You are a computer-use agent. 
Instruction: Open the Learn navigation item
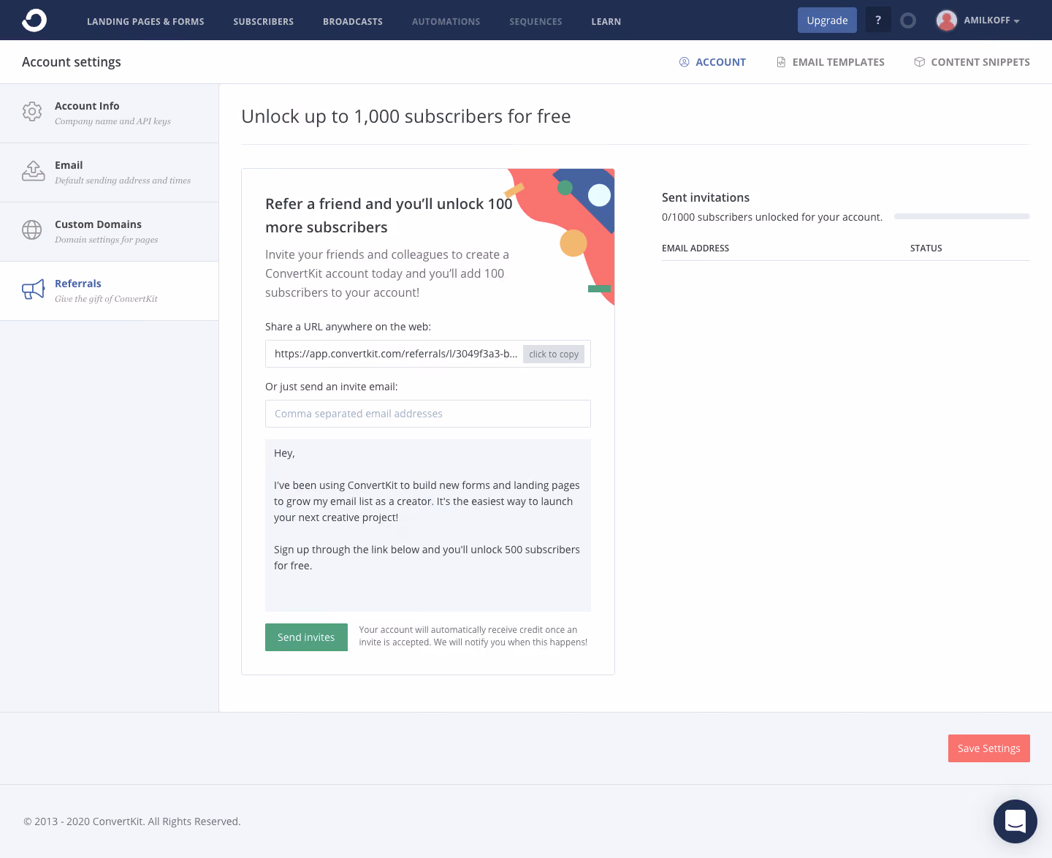coord(606,21)
